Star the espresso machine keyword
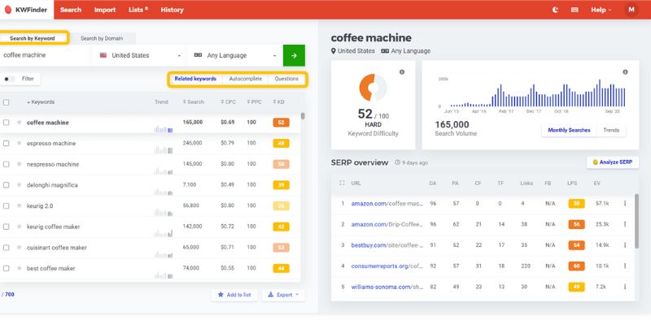 [x=19, y=143]
